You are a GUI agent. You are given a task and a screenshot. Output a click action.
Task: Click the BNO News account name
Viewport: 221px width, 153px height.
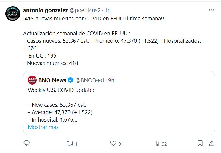[x=52, y=80]
